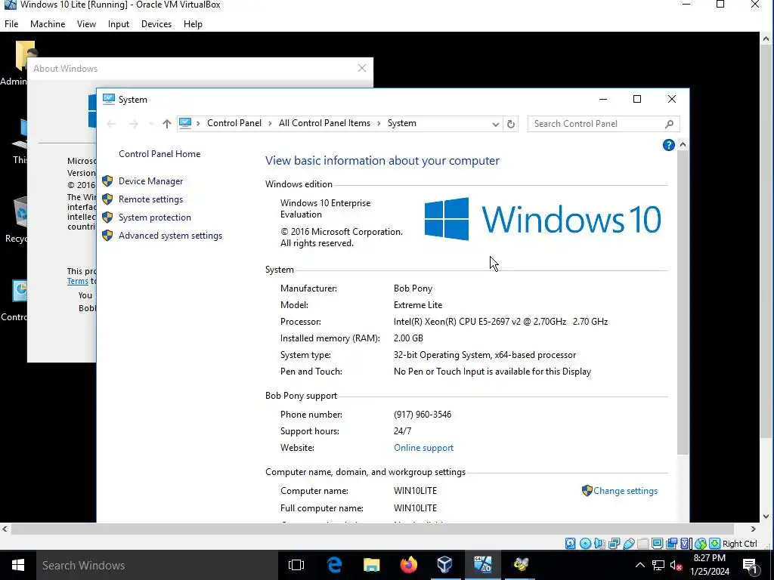Open the address bar history dropdown

pyautogui.click(x=496, y=125)
